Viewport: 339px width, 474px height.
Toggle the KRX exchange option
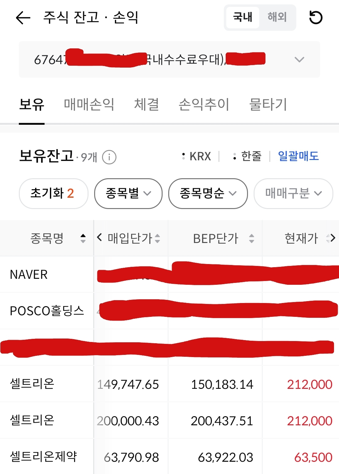pyautogui.click(x=197, y=156)
